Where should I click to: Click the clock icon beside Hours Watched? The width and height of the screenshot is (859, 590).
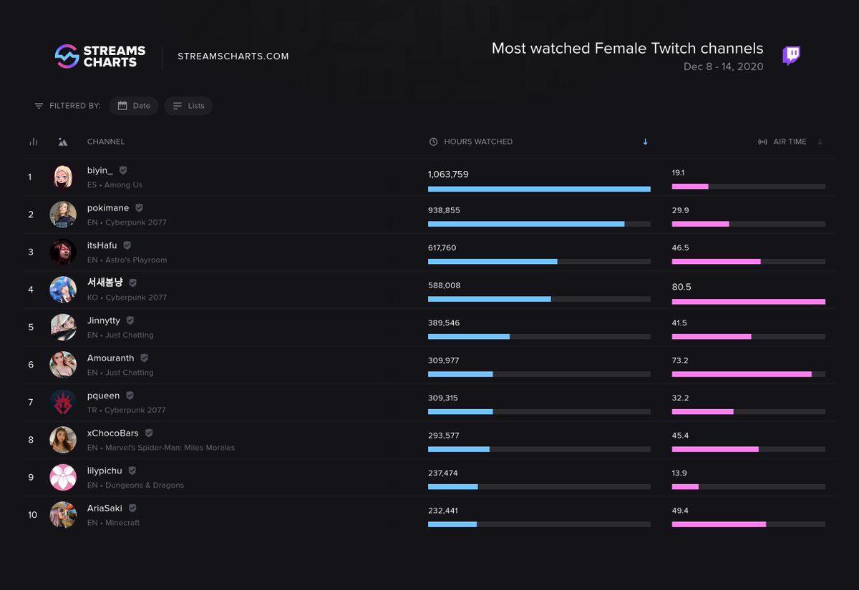tap(432, 142)
